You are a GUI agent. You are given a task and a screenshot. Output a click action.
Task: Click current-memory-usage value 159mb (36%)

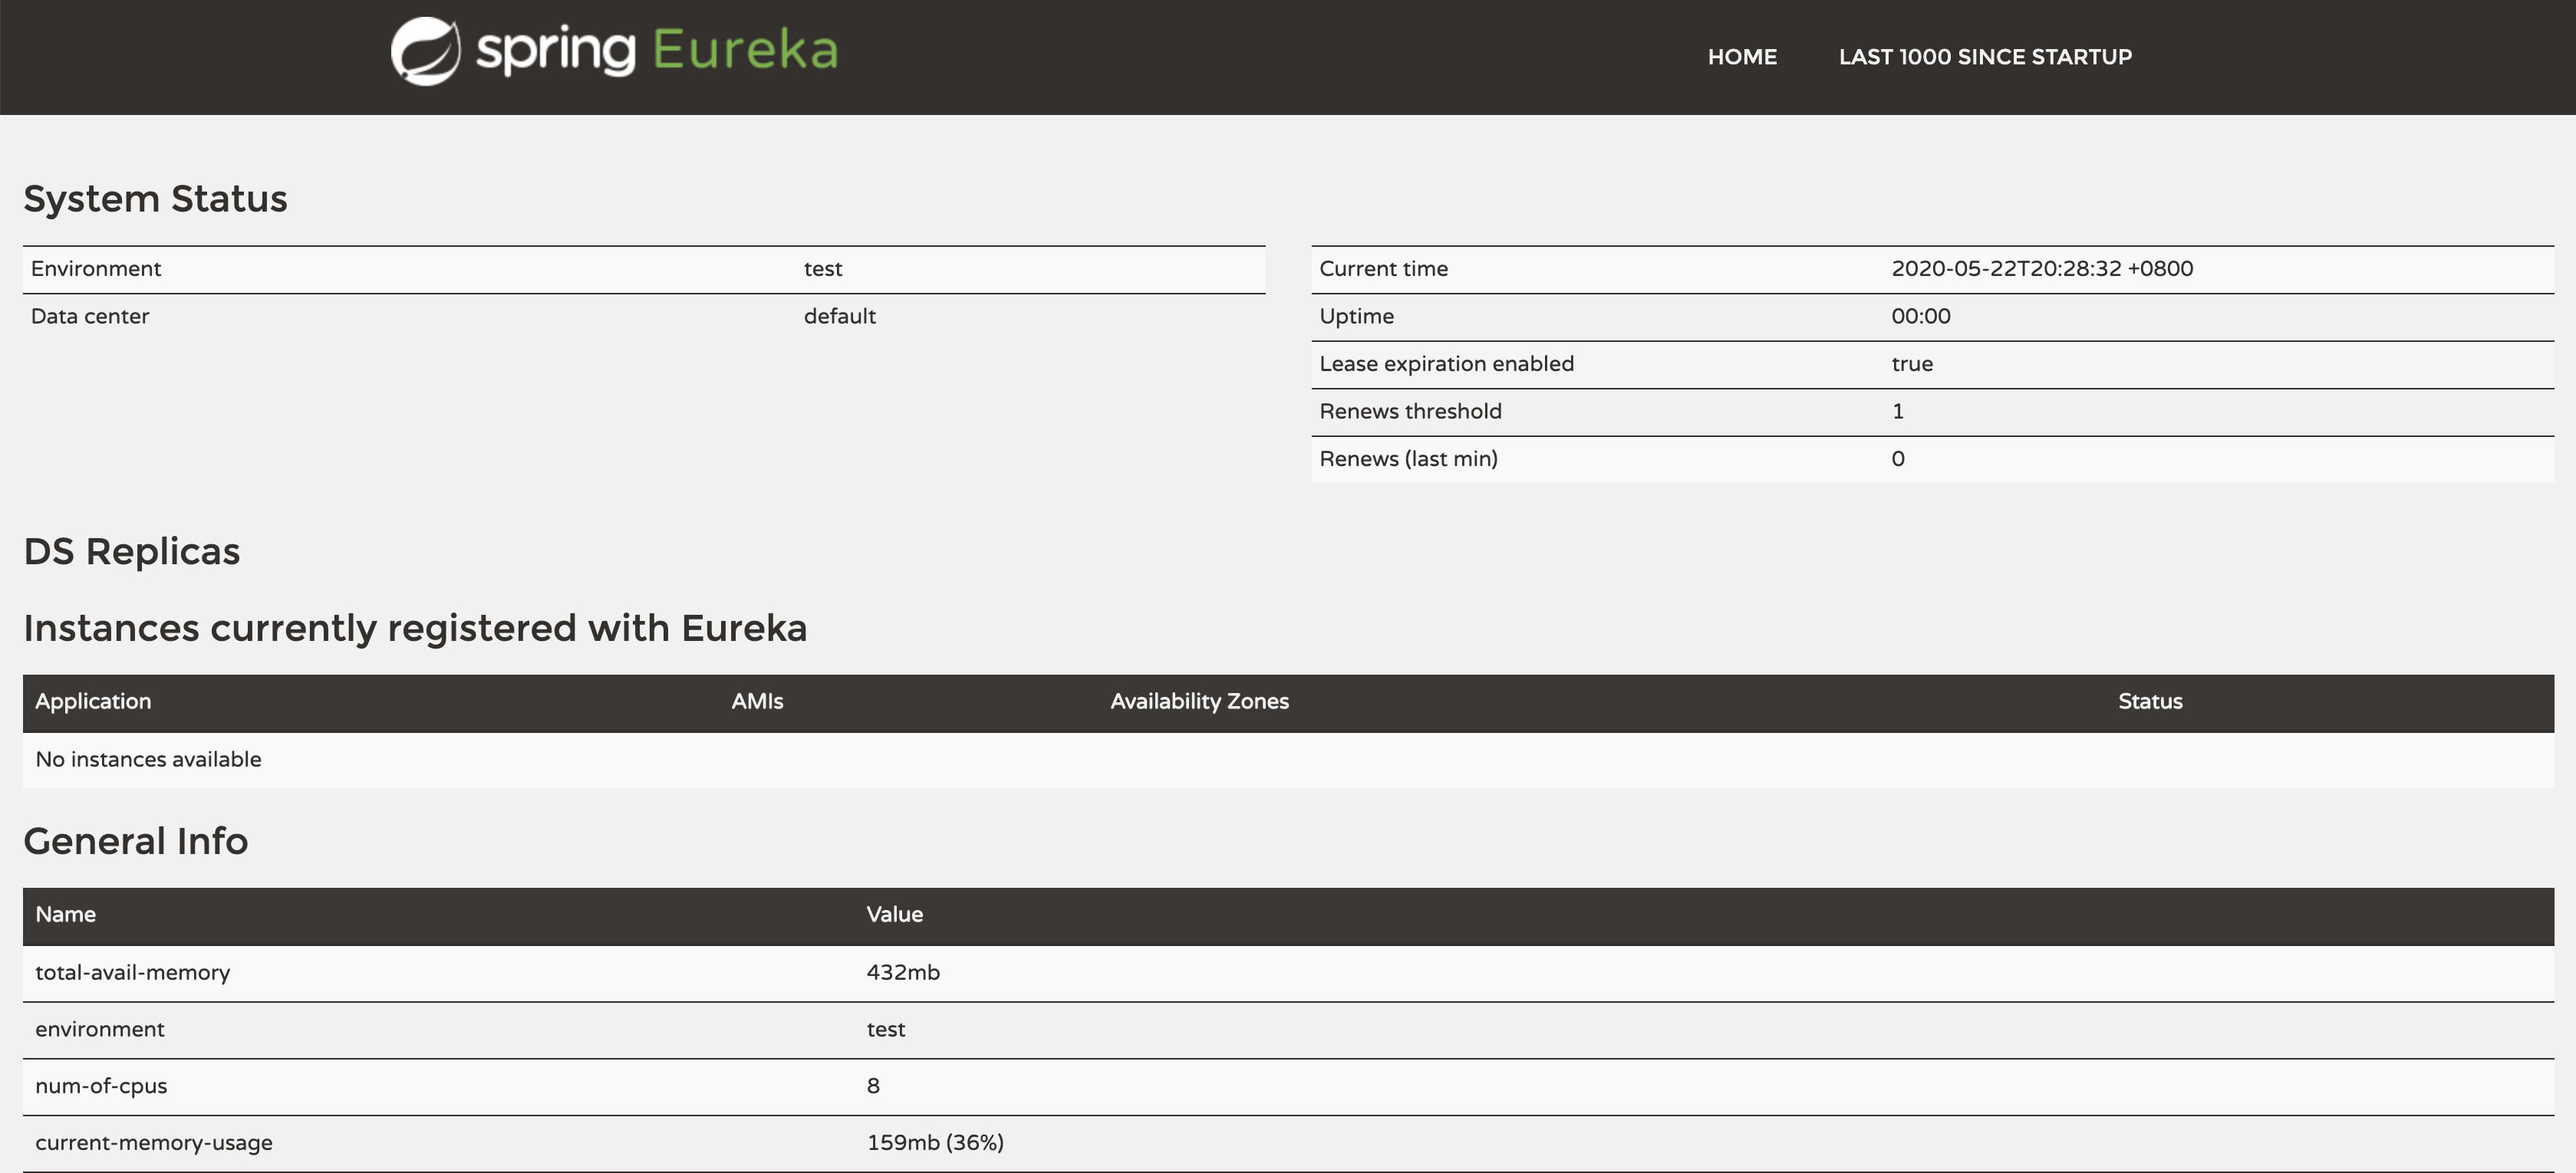pos(934,1142)
